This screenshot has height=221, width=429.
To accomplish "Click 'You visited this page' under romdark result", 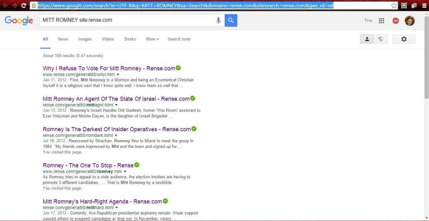I will [x=62, y=152].
